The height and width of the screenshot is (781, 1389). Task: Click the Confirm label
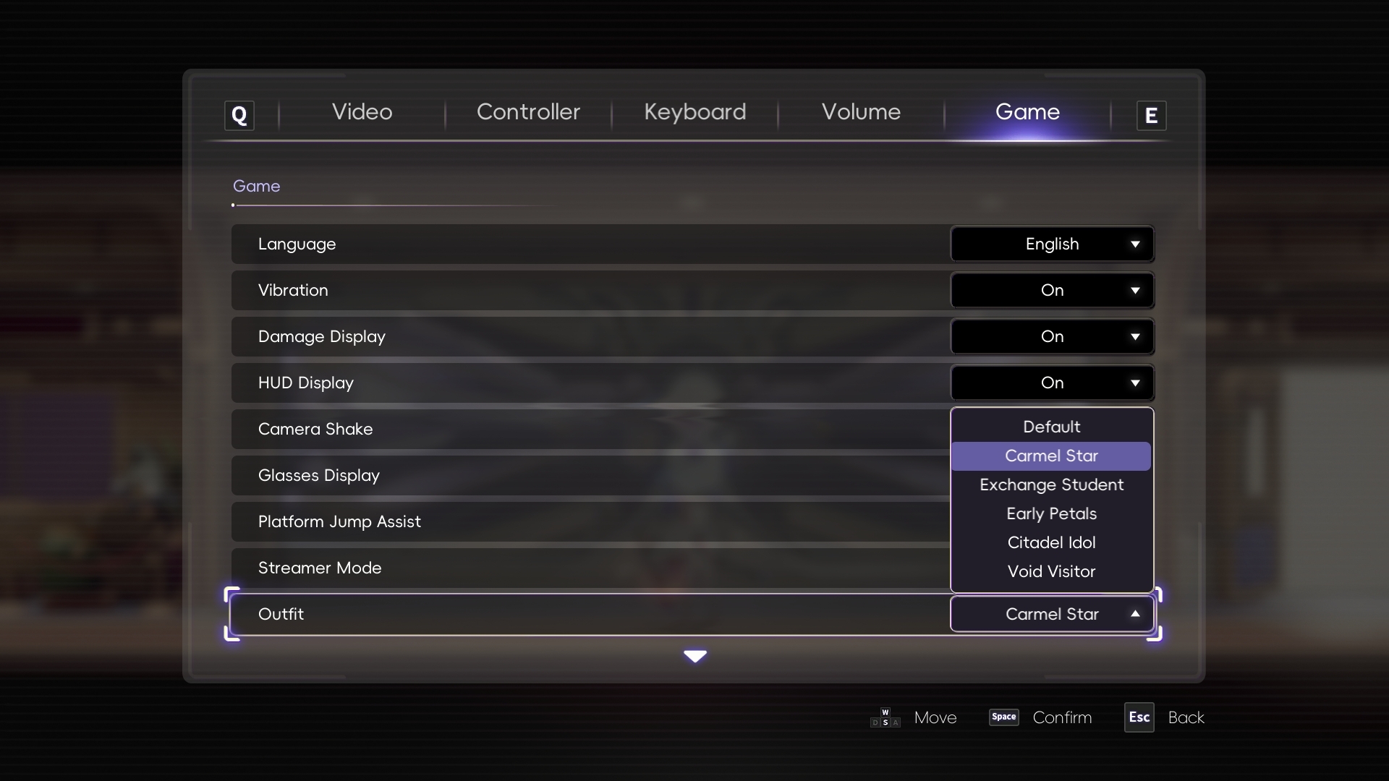pyautogui.click(x=1062, y=717)
